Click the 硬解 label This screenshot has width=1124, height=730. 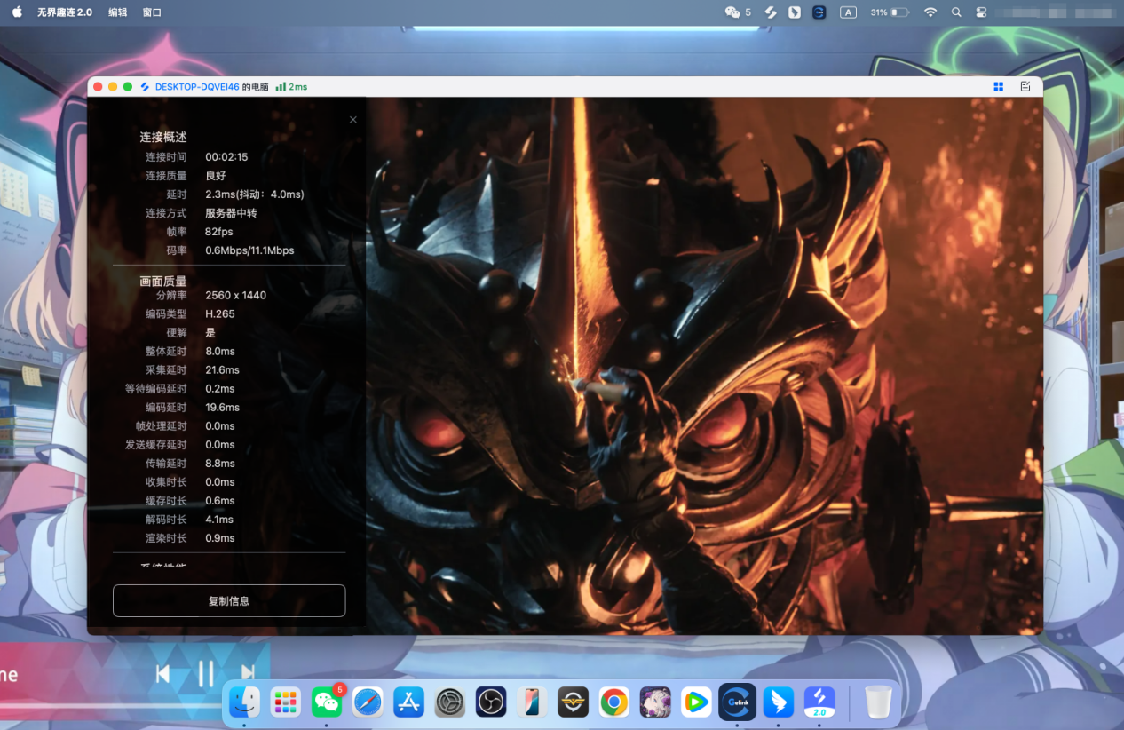click(x=177, y=332)
